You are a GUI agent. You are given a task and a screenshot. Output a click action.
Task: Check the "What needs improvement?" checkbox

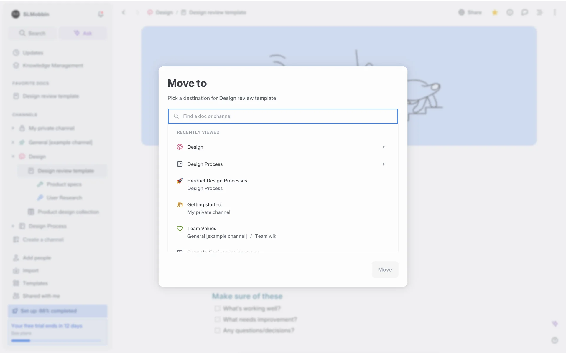pos(218,319)
